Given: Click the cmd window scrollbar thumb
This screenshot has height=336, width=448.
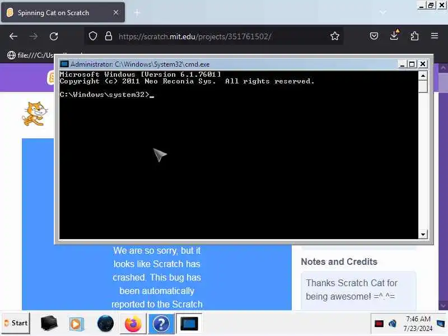Looking at the screenshot, I should (423, 86).
